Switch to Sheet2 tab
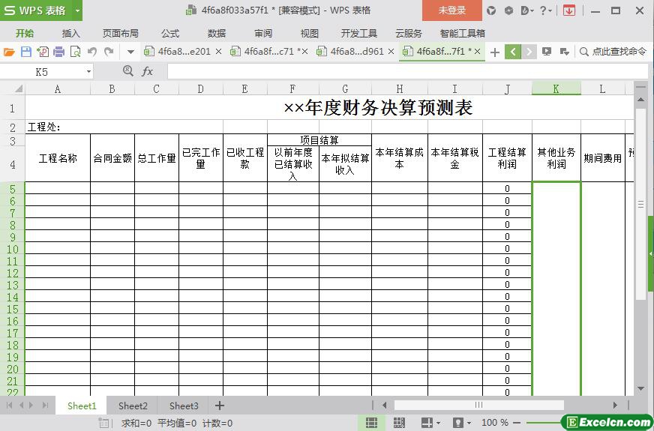 [133, 406]
